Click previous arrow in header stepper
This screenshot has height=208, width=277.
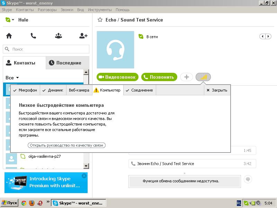tap(262, 36)
